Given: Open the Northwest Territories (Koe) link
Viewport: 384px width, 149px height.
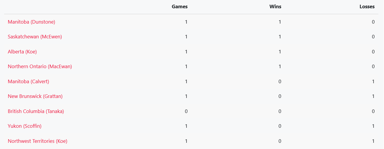Looking at the screenshot, I should [x=37, y=141].
